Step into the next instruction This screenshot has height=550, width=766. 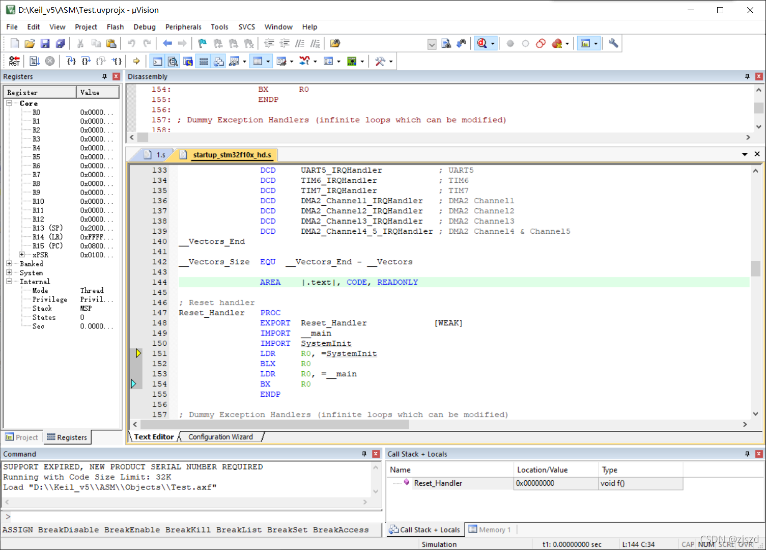point(71,62)
